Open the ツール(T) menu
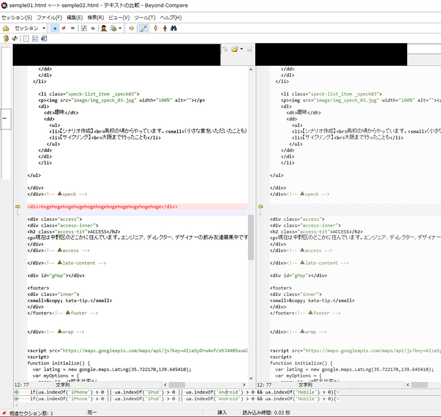This screenshot has width=441, height=417. (145, 18)
